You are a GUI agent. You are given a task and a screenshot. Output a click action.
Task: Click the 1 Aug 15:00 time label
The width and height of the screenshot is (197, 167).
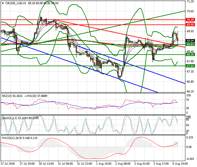coord(104,164)
